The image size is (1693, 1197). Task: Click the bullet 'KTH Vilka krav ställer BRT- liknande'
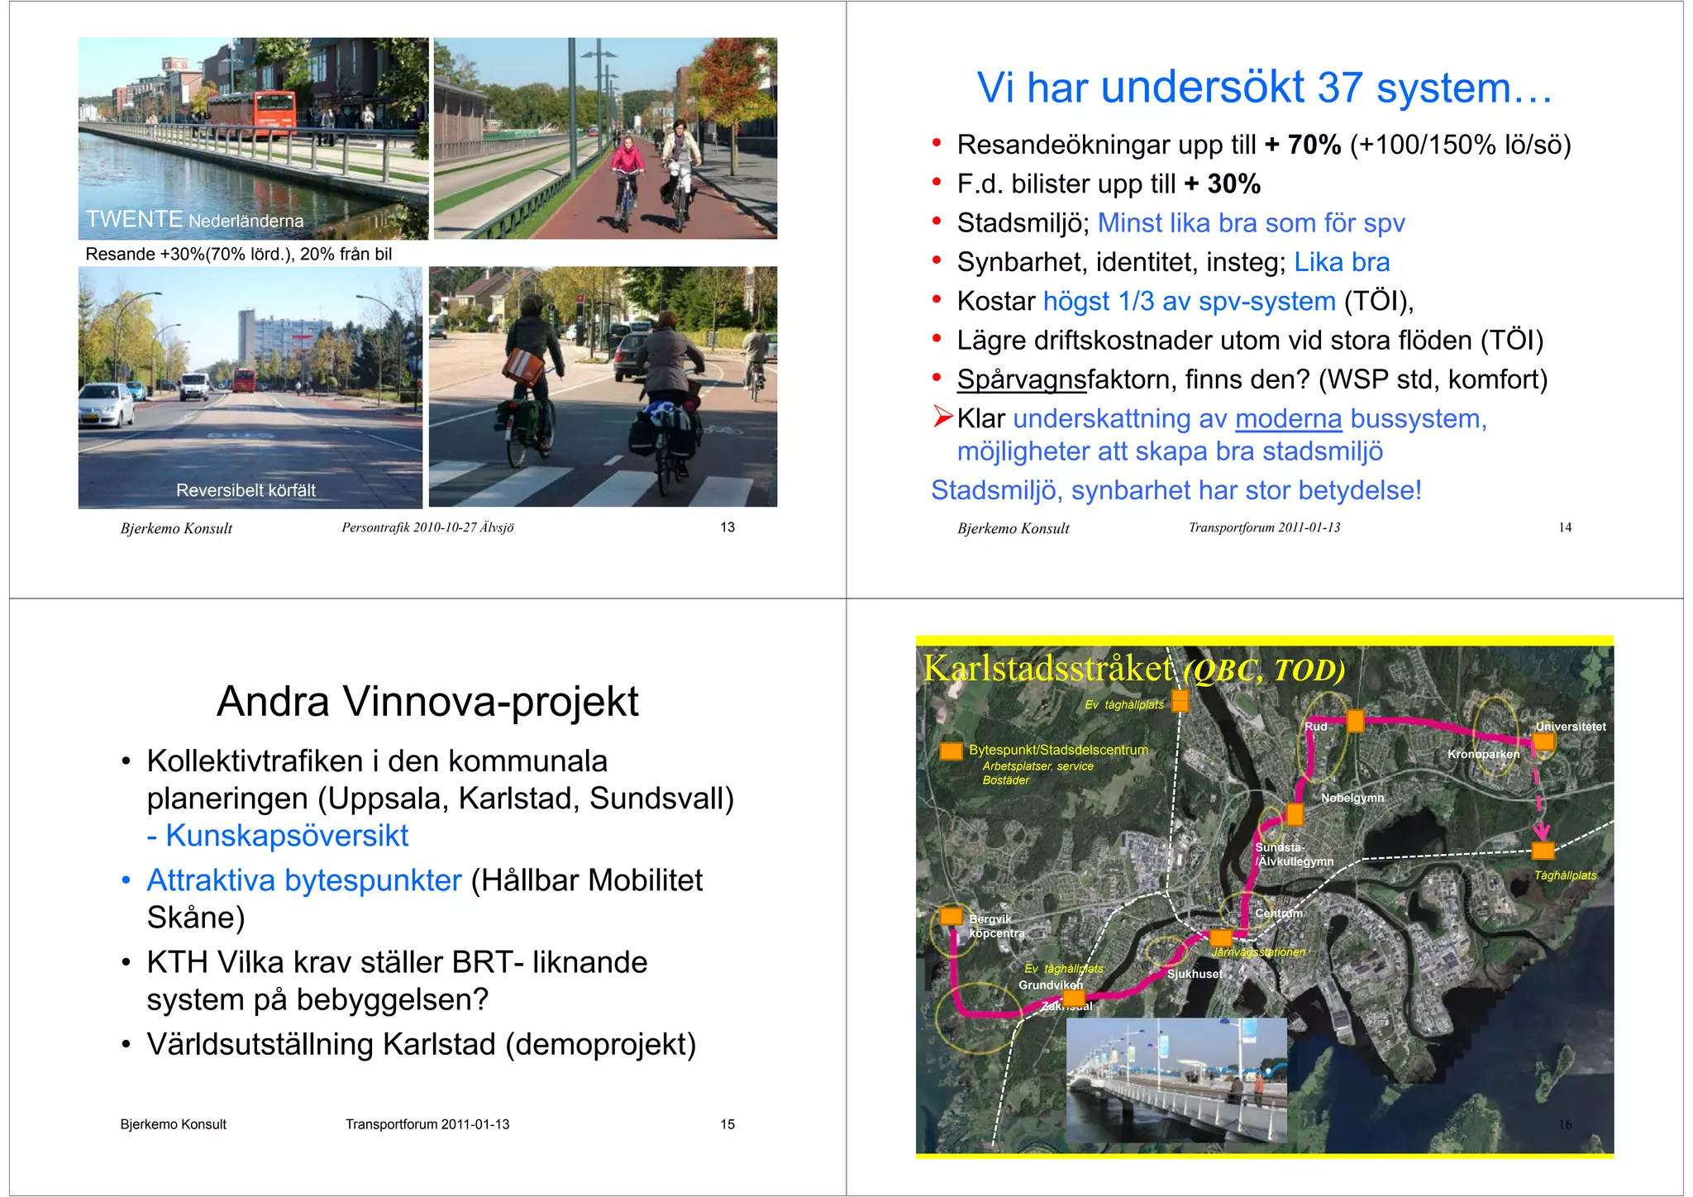point(397,962)
